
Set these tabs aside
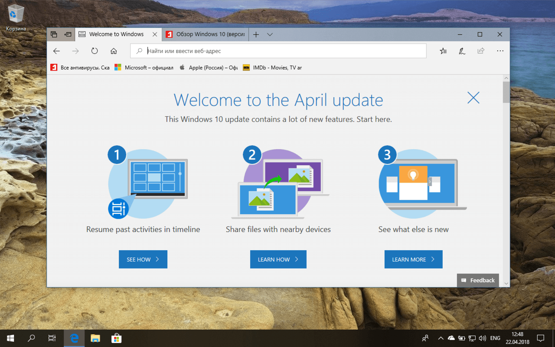click(68, 34)
